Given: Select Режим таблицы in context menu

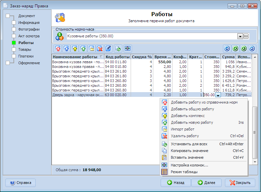Looking at the screenshot, I should 184,172.
